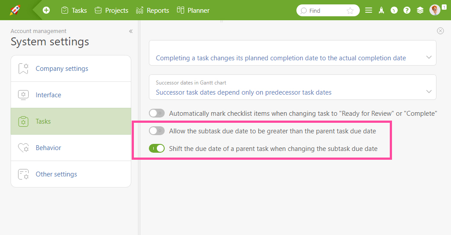Click the rocket logo icon

pyautogui.click(x=15, y=11)
